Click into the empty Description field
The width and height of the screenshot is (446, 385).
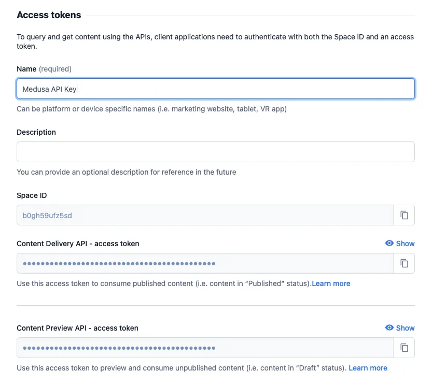coord(216,152)
